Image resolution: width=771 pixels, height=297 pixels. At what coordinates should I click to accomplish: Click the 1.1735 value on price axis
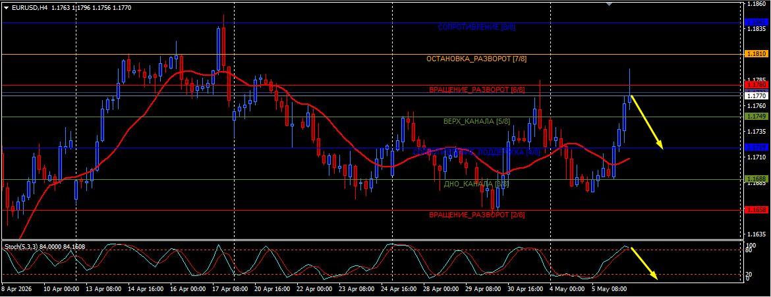pyautogui.click(x=757, y=131)
